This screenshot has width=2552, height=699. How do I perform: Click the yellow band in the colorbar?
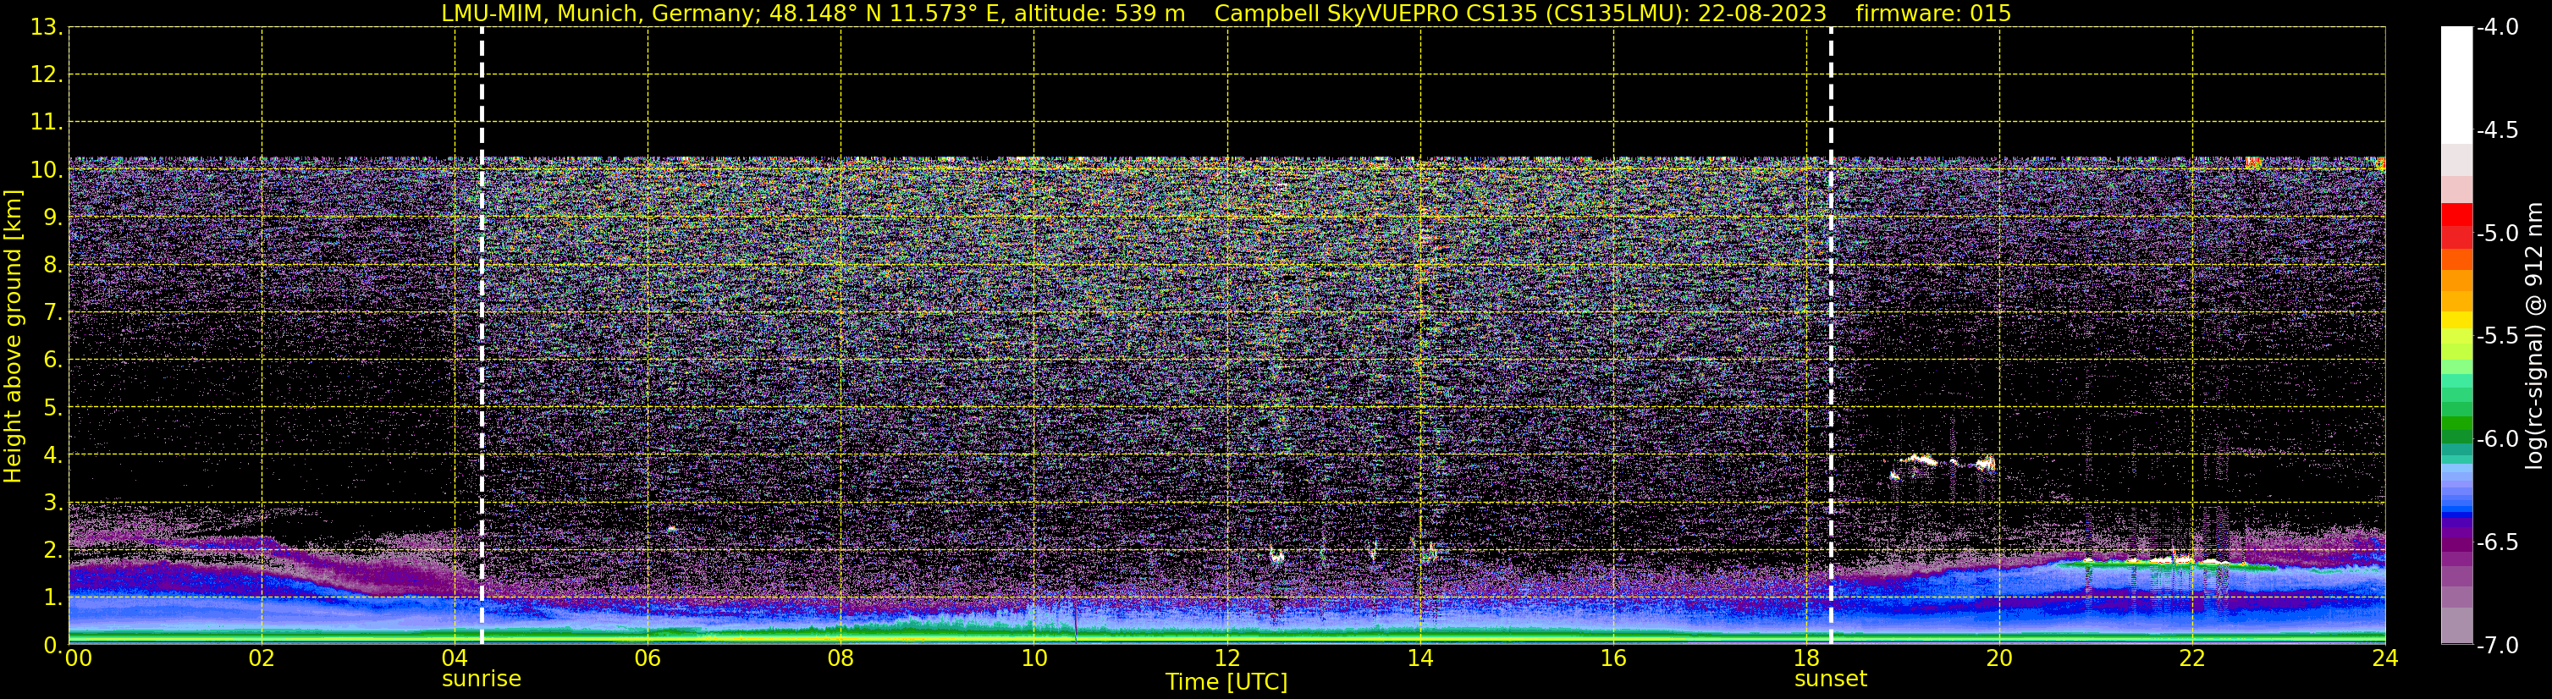coord(2457,321)
